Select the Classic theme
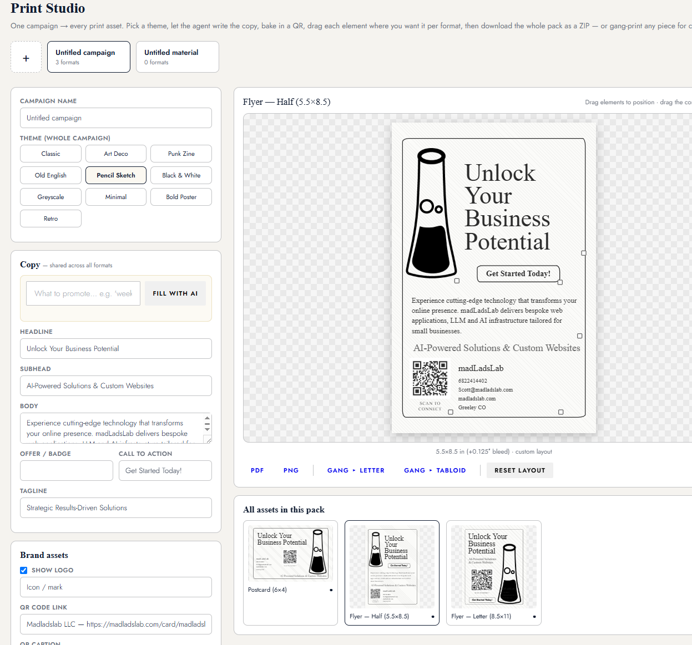The image size is (692, 645). click(x=50, y=154)
